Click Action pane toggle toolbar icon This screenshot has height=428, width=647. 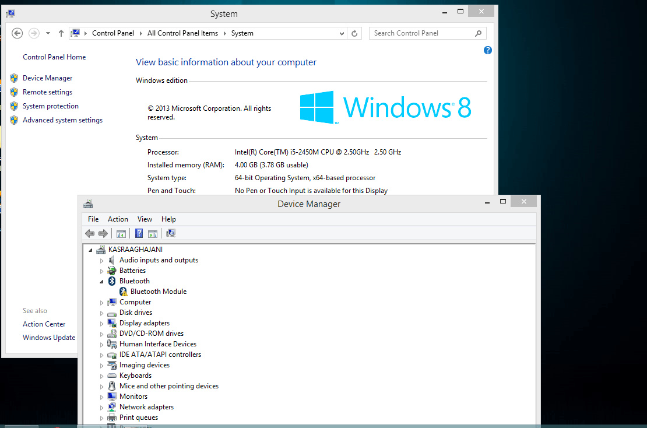click(x=153, y=234)
